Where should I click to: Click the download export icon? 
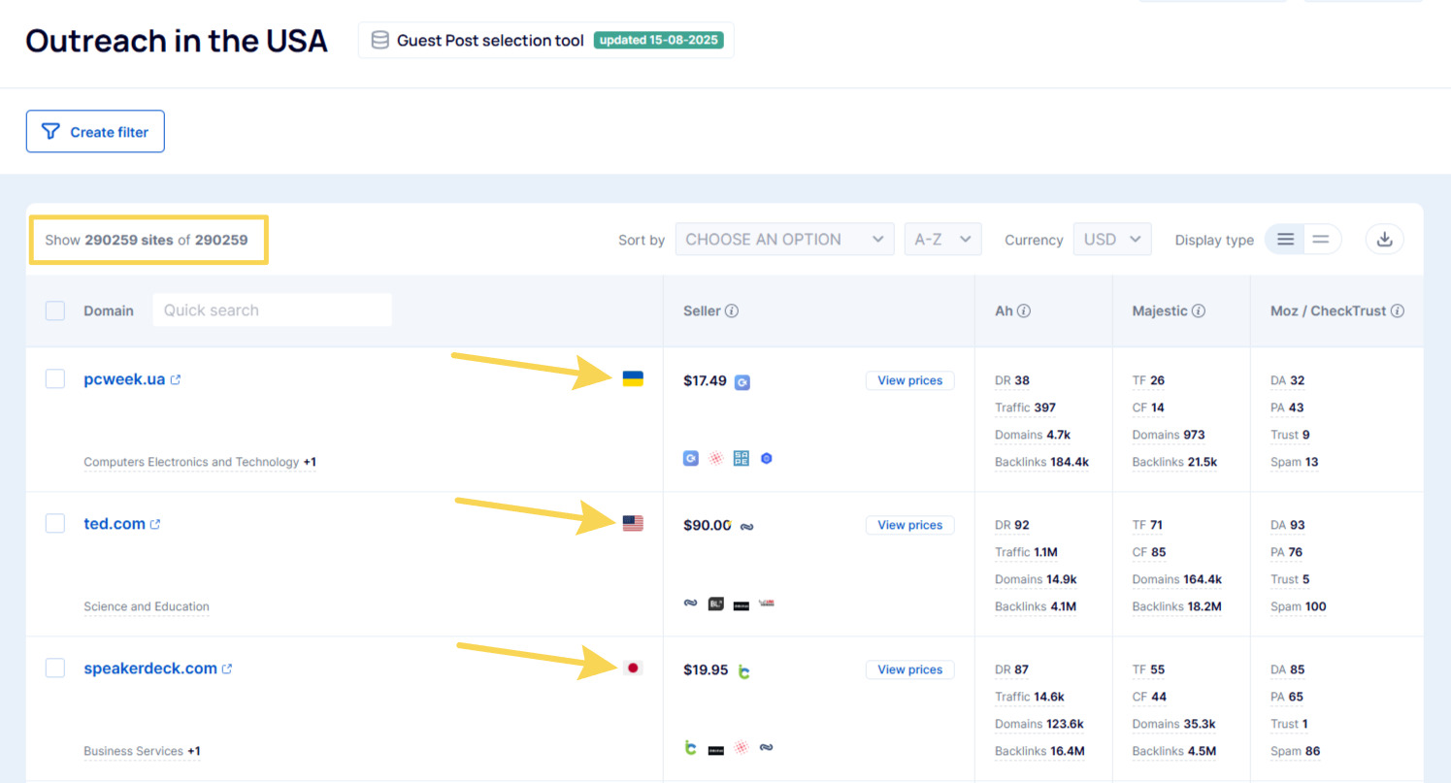coord(1384,240)
